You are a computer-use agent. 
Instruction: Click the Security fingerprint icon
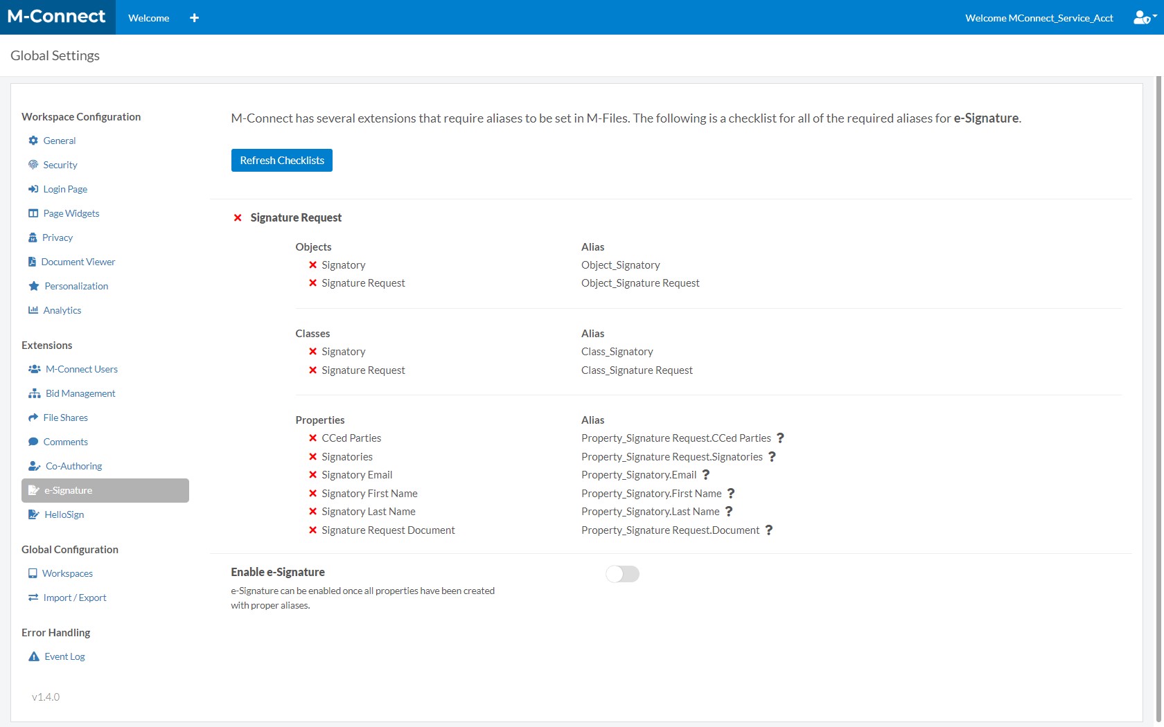[33, 165]
